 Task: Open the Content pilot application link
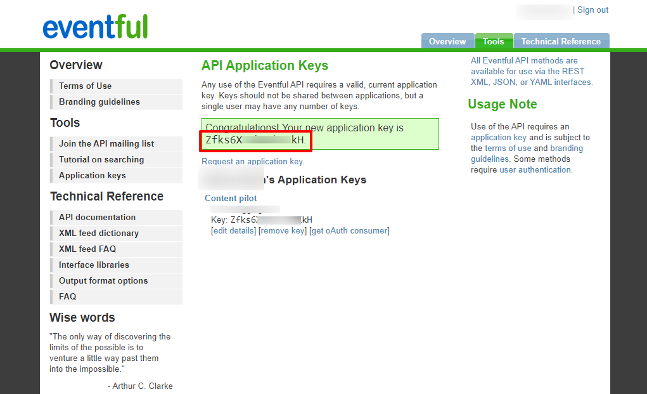pos(231,198)
